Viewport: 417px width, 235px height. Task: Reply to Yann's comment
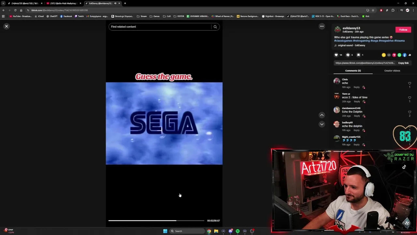tap(357, 102)
